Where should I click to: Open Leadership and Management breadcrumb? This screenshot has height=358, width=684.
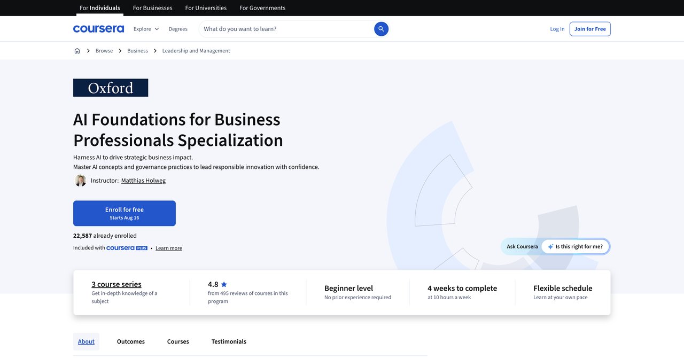196,51
